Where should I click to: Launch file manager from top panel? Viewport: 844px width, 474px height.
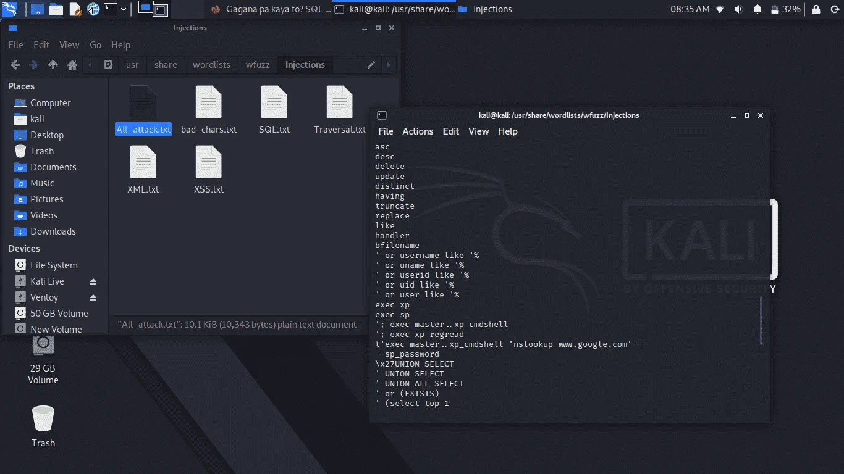pyautogui.click(x=56, y=9)
